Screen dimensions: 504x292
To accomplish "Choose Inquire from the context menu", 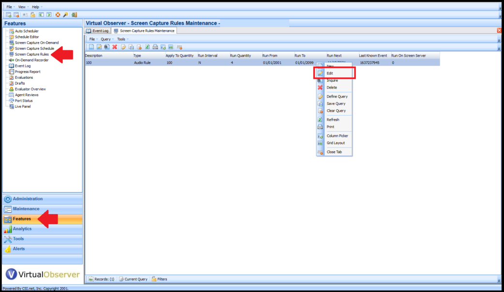I will tap(334, 80).
